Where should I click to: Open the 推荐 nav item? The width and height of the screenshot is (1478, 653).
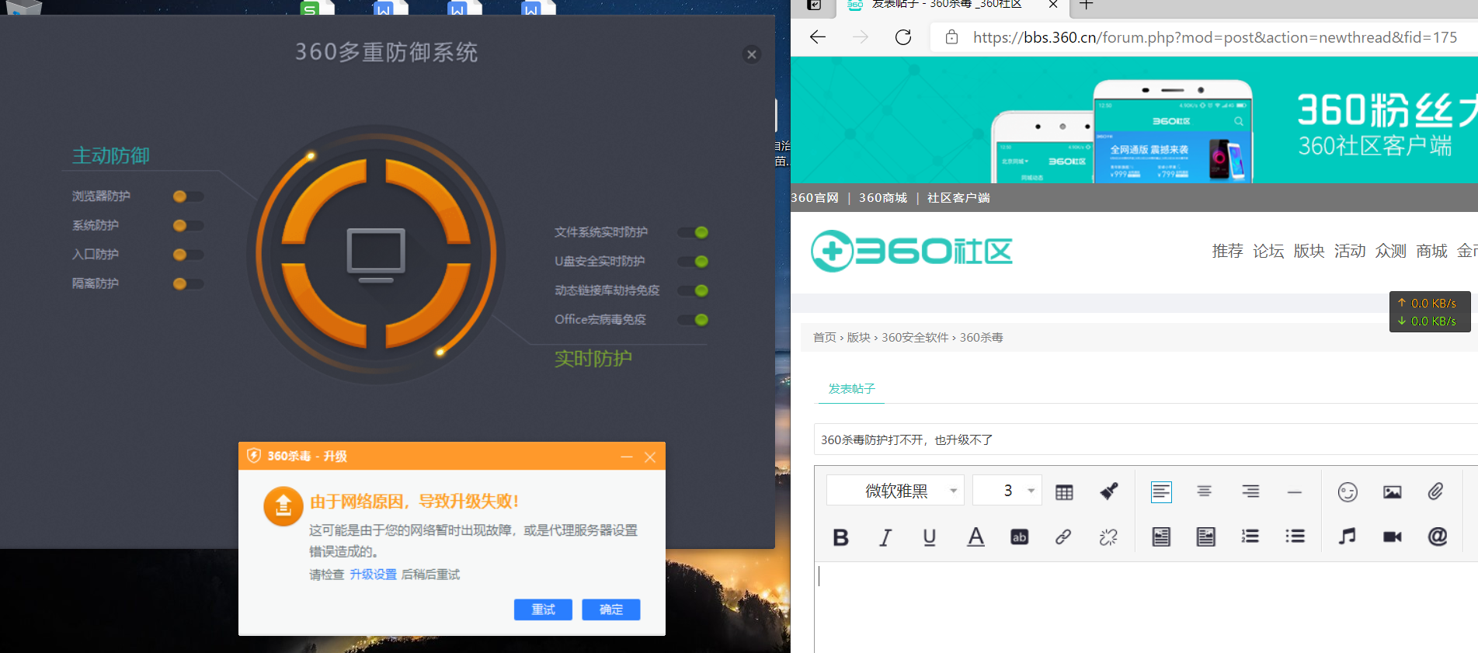pyautogui.click(x=1227, y=251)
